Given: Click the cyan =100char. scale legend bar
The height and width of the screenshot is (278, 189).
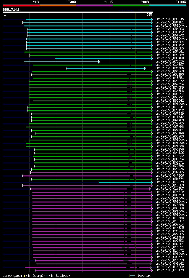Looking at the screenshot, I should coord(132,276).
